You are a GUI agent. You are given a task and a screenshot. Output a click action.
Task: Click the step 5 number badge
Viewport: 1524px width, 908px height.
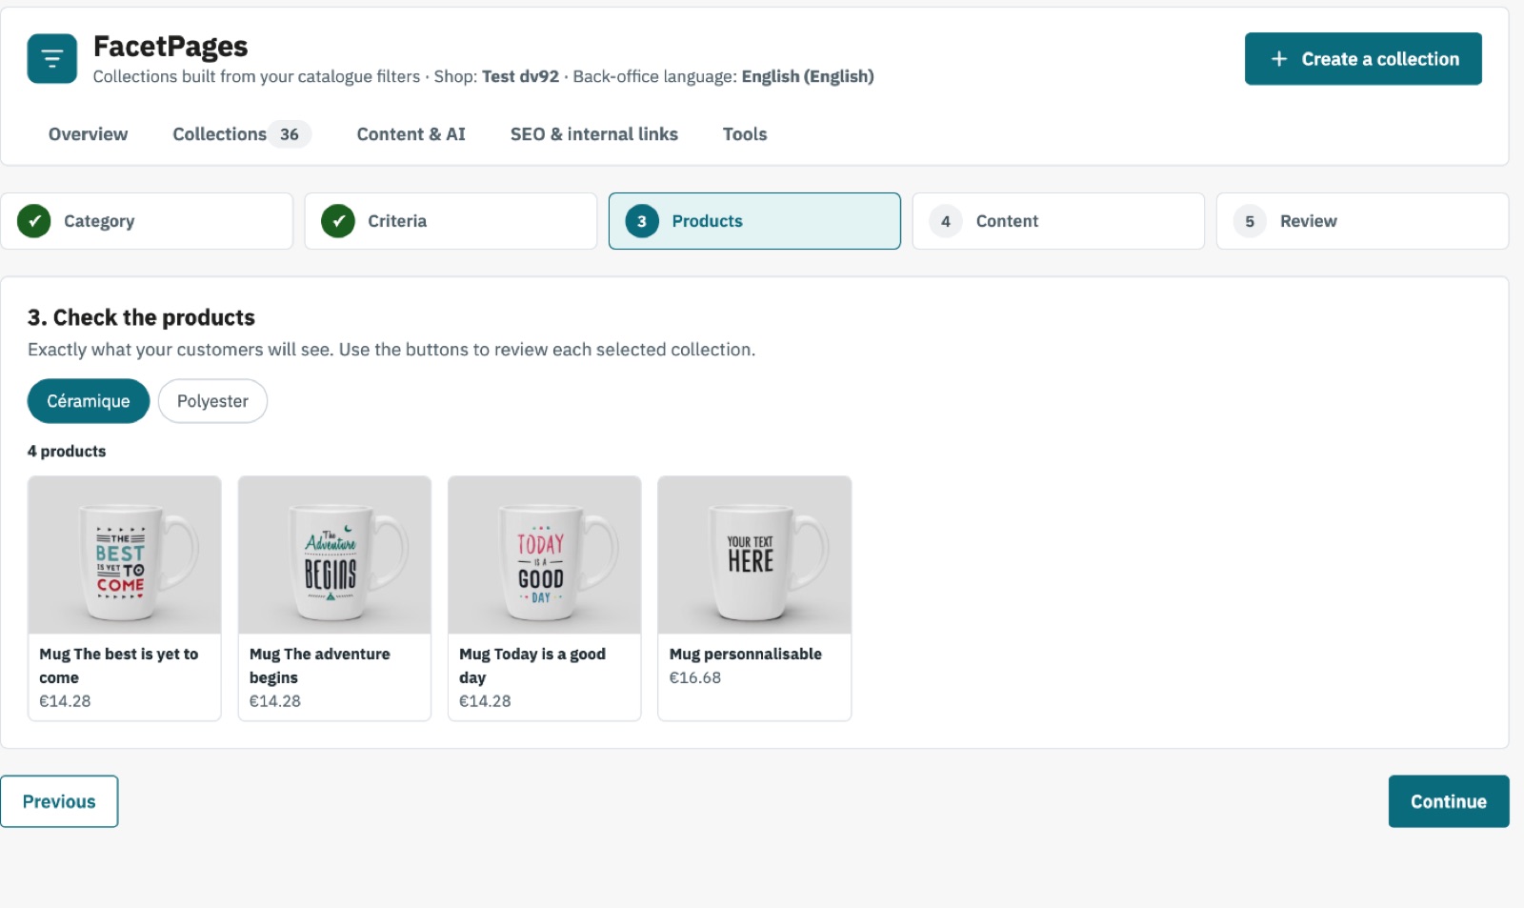pyautogui.click(x=1250, y=221)
